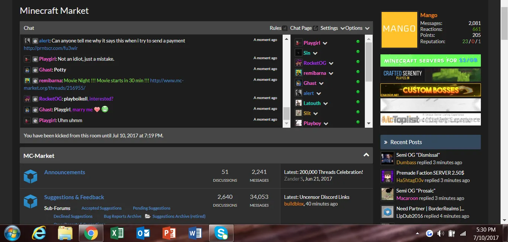Open 'Uncensor Discord Links' latest thread

(x=325, y=197)
